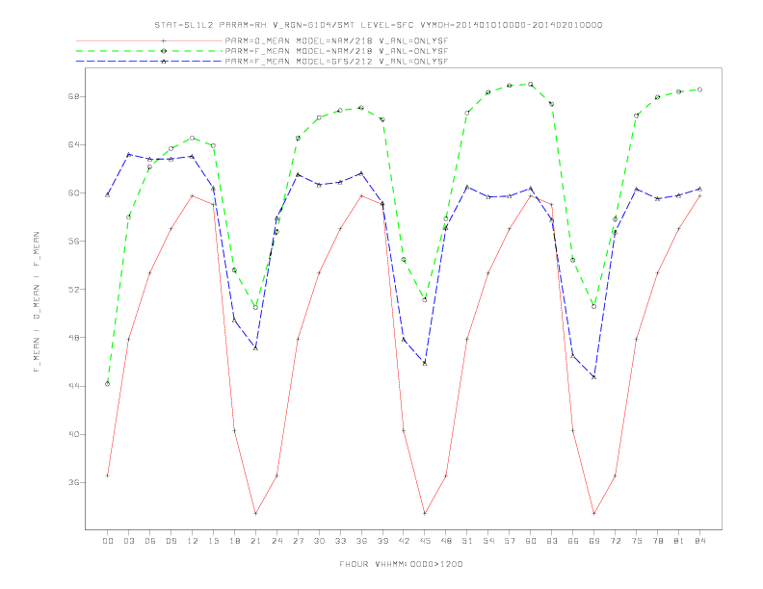Click x-axis forecast hour label 39
The height and width of the screenshot is (589, 763).
click(x=382, y=541)
